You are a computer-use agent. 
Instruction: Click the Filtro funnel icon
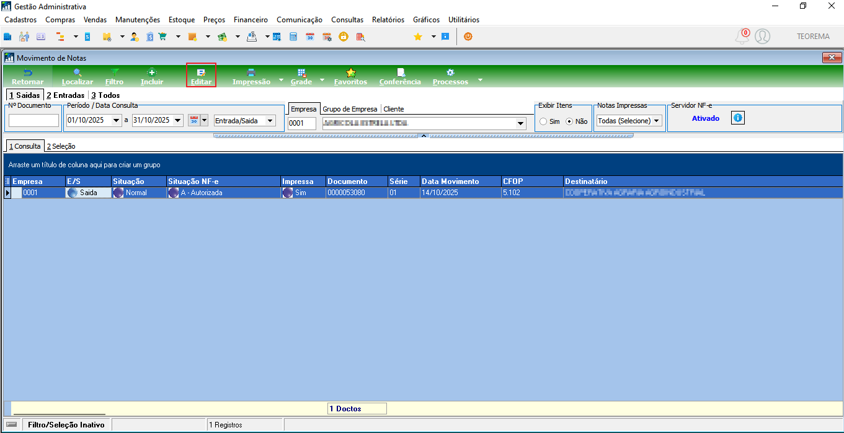click(x=115, y=72)
